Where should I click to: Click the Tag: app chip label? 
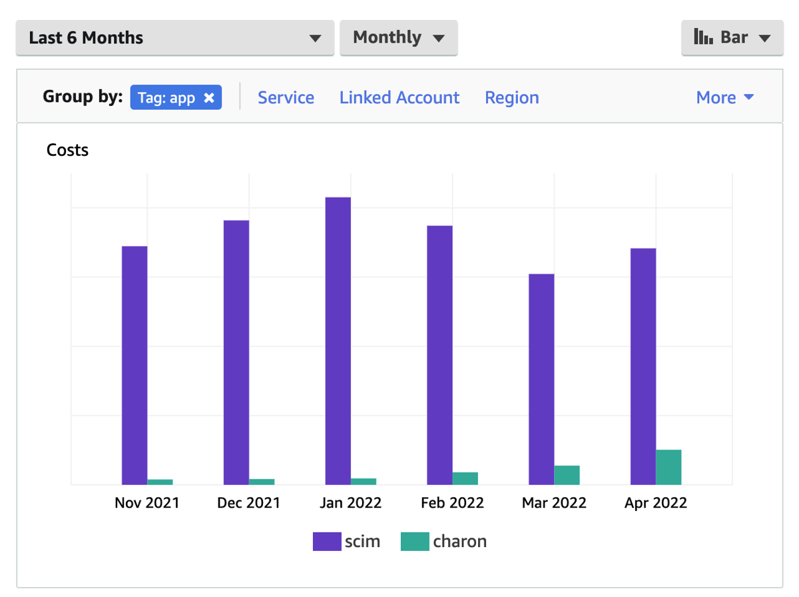166,98
